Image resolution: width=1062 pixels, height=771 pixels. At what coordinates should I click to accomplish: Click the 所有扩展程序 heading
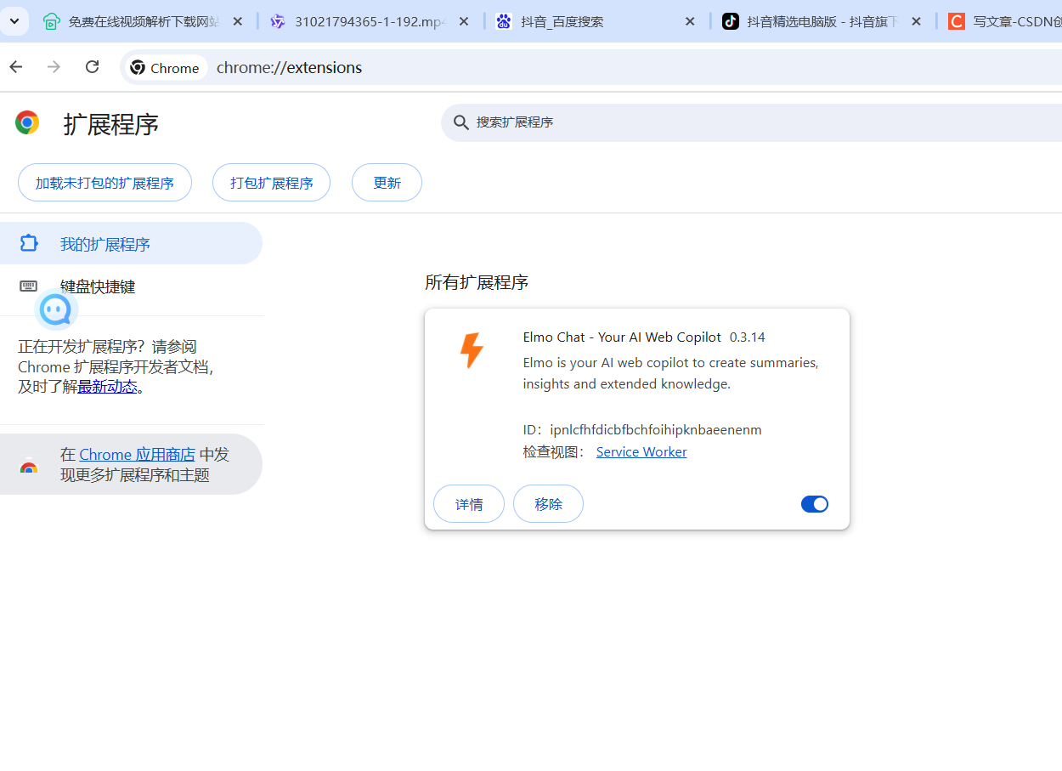pyautogui.click(x=477, y=282)
